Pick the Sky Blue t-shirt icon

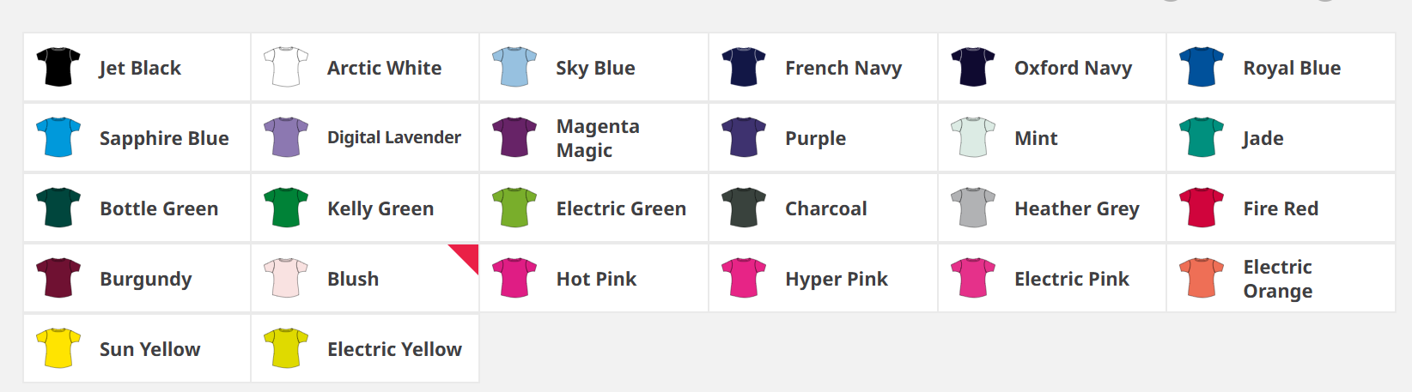point(514,67)
